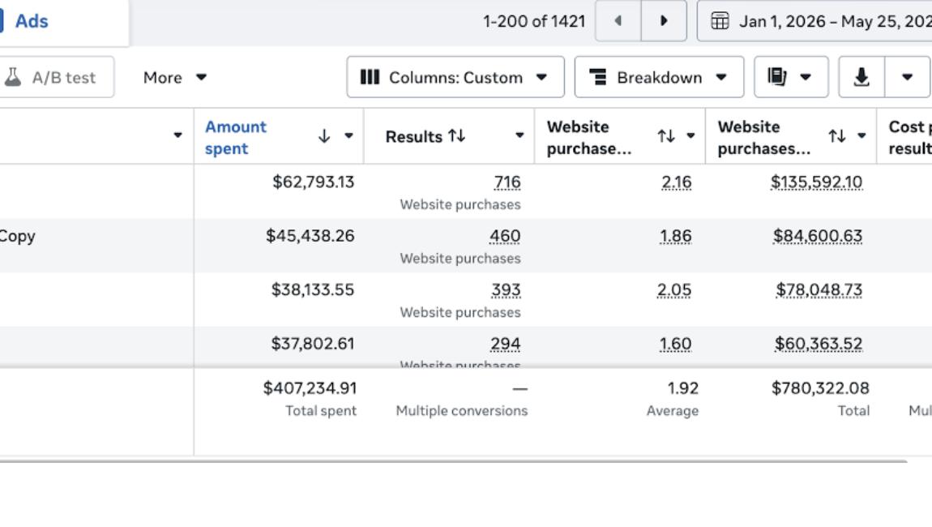932x527 pixels.
Task: Click the Amount spent sort arrow
Action: (x=324, y=136)
